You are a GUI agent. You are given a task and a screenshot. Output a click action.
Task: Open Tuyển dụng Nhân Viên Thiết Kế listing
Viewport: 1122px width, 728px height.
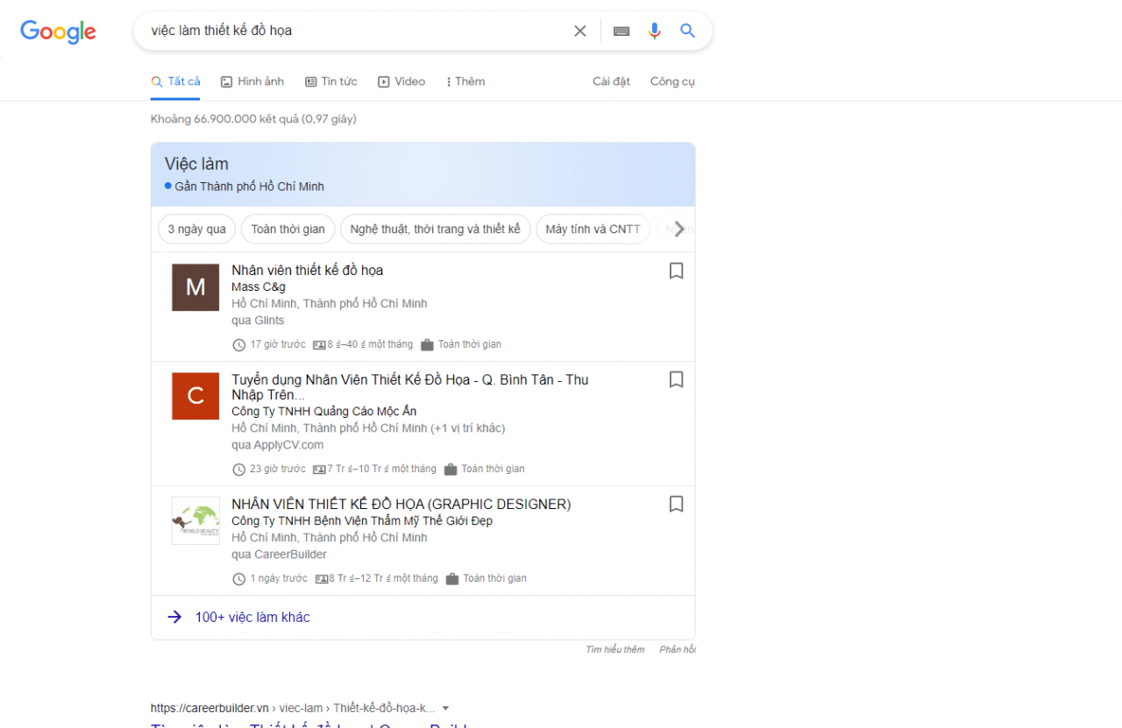click(x=409, y=387)
